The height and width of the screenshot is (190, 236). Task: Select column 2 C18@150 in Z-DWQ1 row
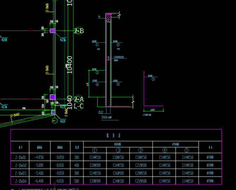click(118, 157)
